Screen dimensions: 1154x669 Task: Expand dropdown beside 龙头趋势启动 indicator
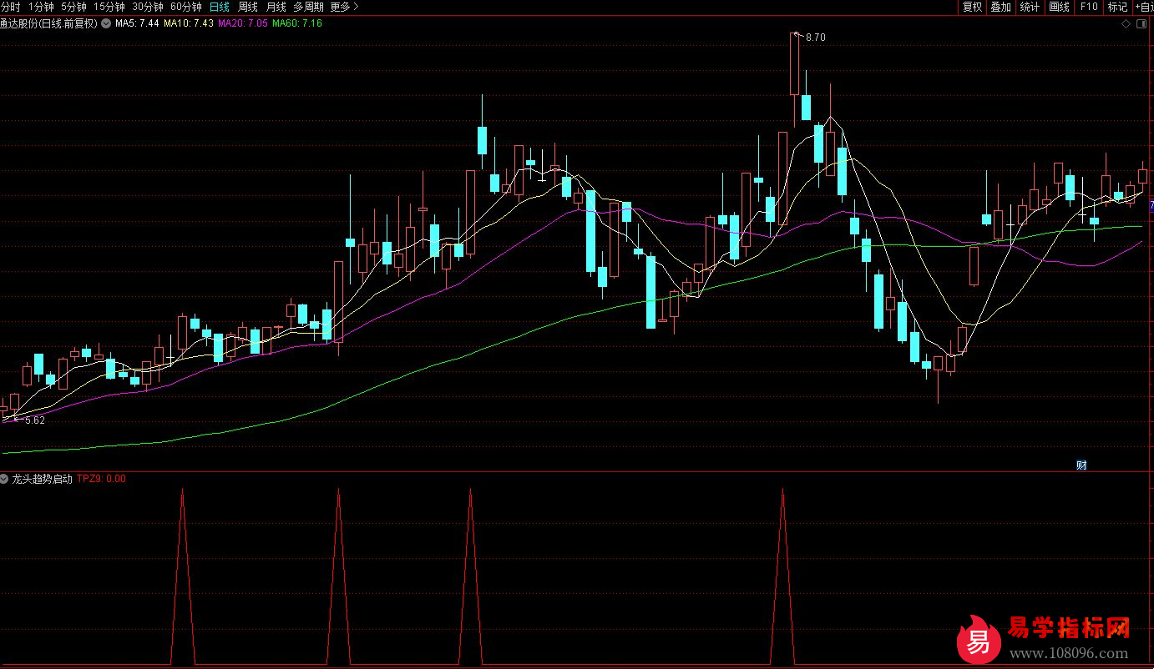pos(5,479)
